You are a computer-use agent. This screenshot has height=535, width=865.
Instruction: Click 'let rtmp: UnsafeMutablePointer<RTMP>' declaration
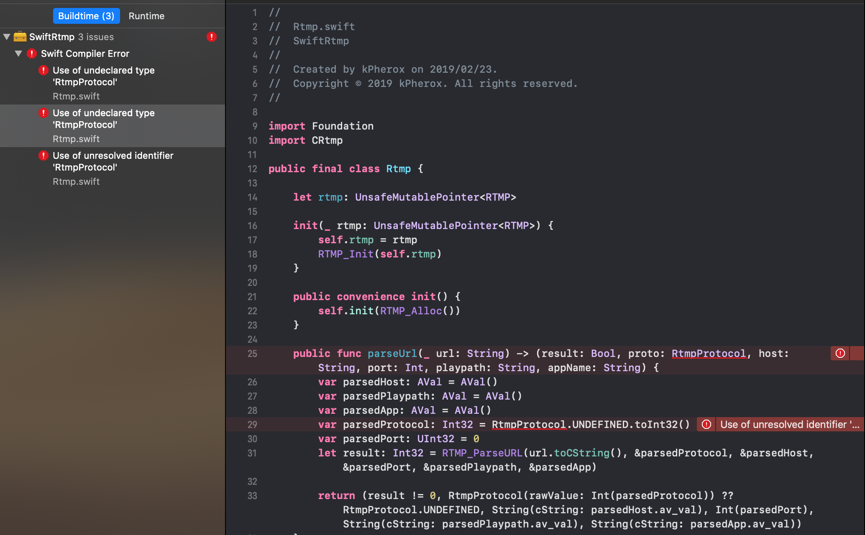404,197
